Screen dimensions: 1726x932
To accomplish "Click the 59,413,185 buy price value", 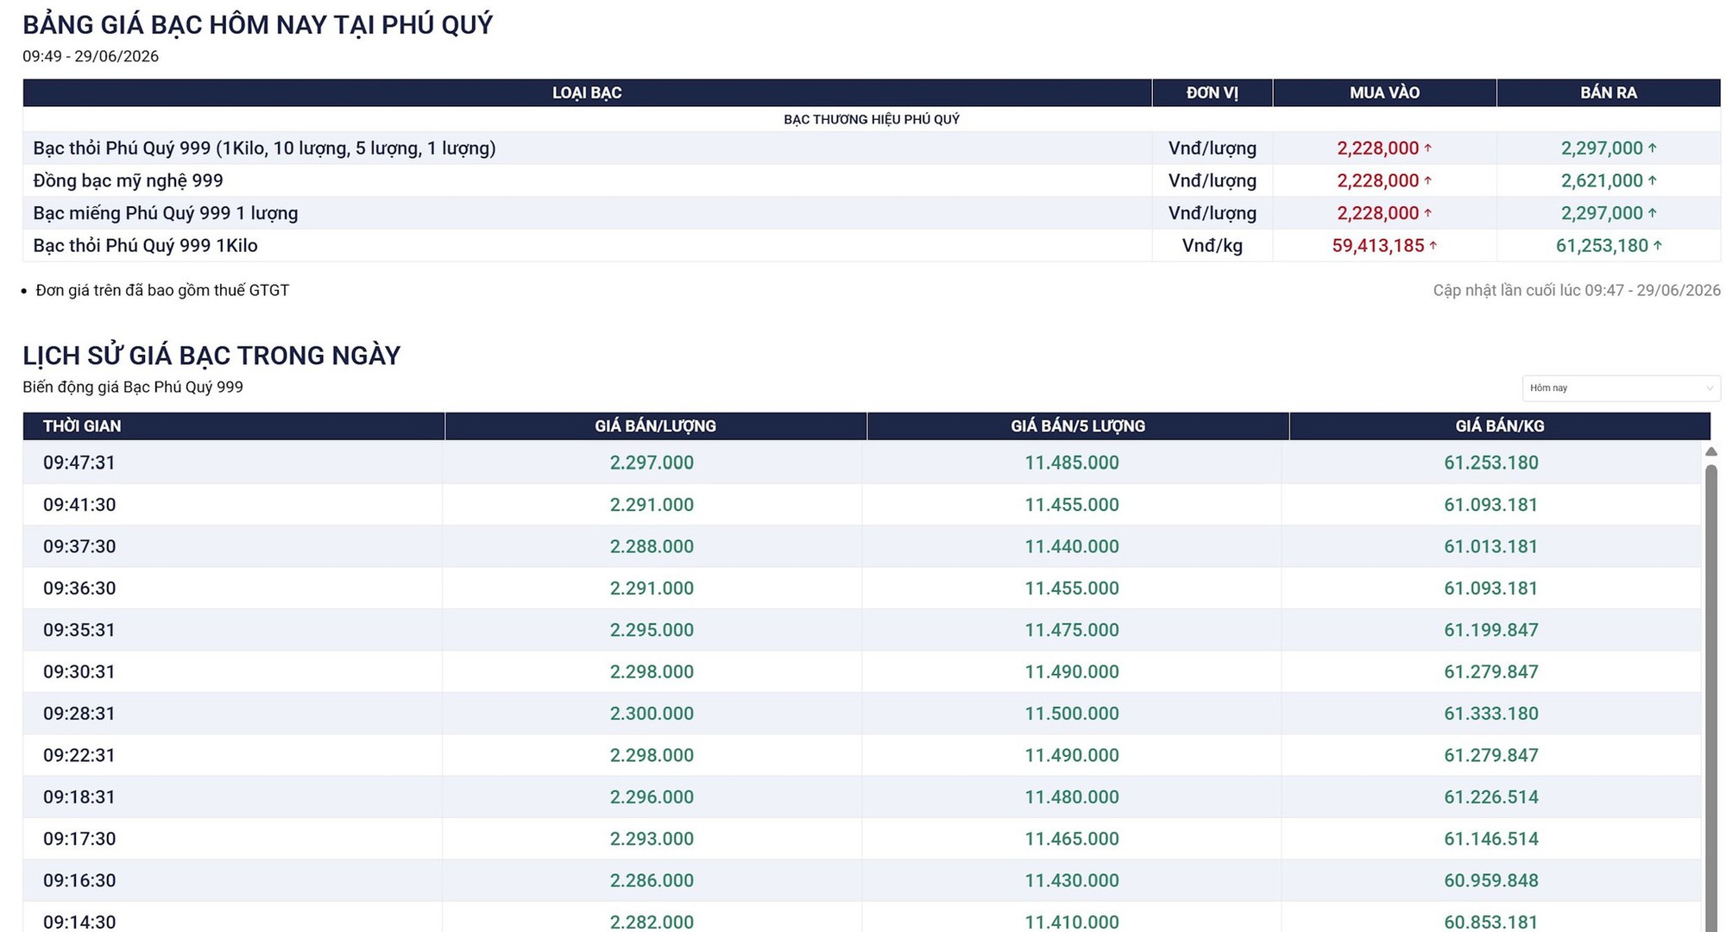I will coord(1378,245).
